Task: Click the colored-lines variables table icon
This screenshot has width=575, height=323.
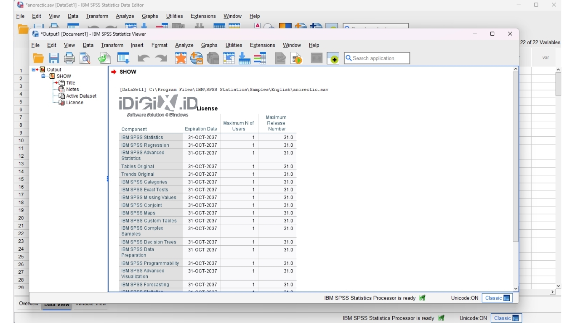Action: pyautogui.click(x=260, y=58)
